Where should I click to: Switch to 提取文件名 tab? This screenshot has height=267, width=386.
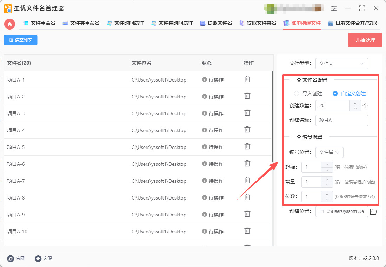click(x=216, y=23)
